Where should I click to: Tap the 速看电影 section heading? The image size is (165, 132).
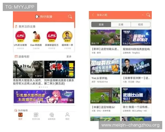pyautogui.click(x=24, y=57)
